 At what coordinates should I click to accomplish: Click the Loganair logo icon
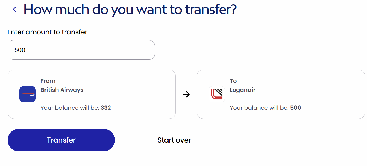click(217, 94)
